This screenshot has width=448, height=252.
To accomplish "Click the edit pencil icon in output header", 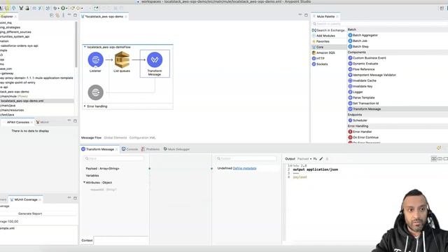I will [321, 159].
